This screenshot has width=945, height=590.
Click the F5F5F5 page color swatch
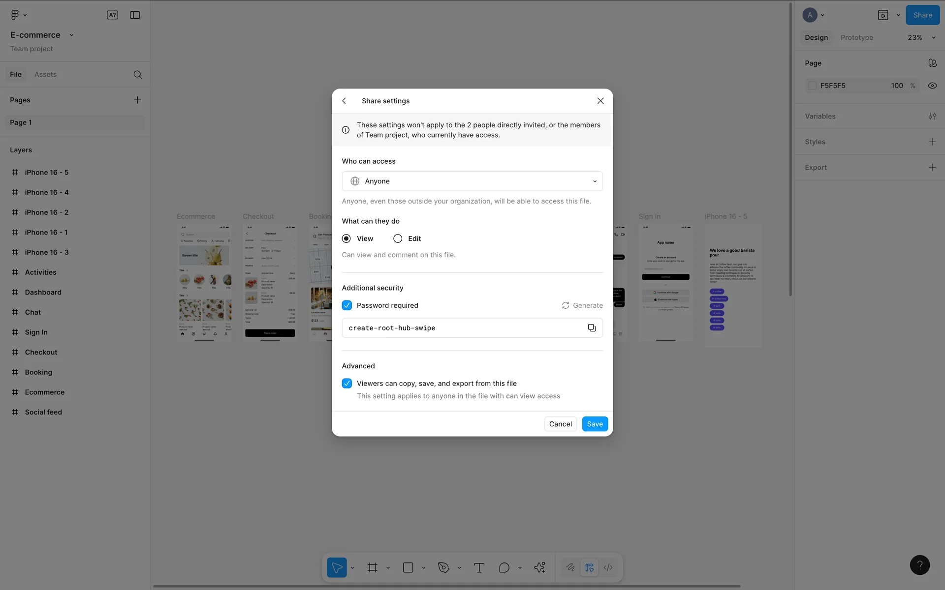pos(813,86)
